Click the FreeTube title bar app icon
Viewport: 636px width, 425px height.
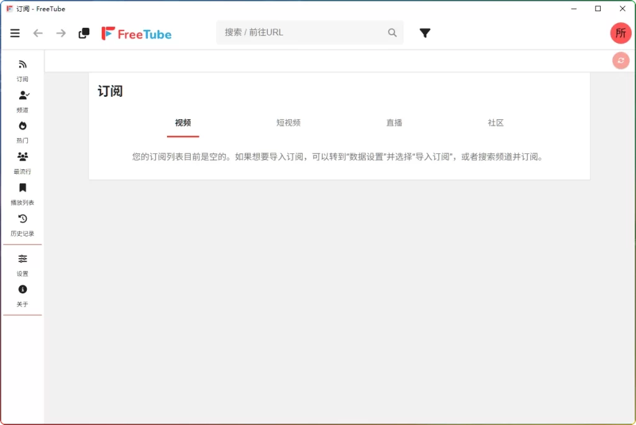coord(9,9)
